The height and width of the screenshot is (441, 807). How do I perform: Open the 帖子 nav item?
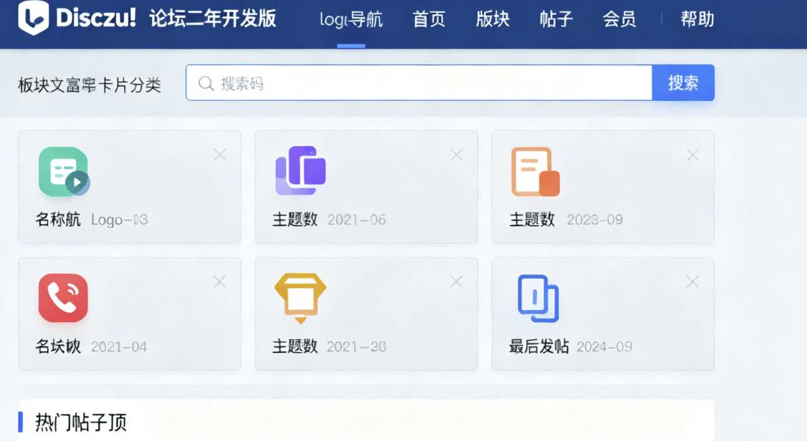coord(556,20)
